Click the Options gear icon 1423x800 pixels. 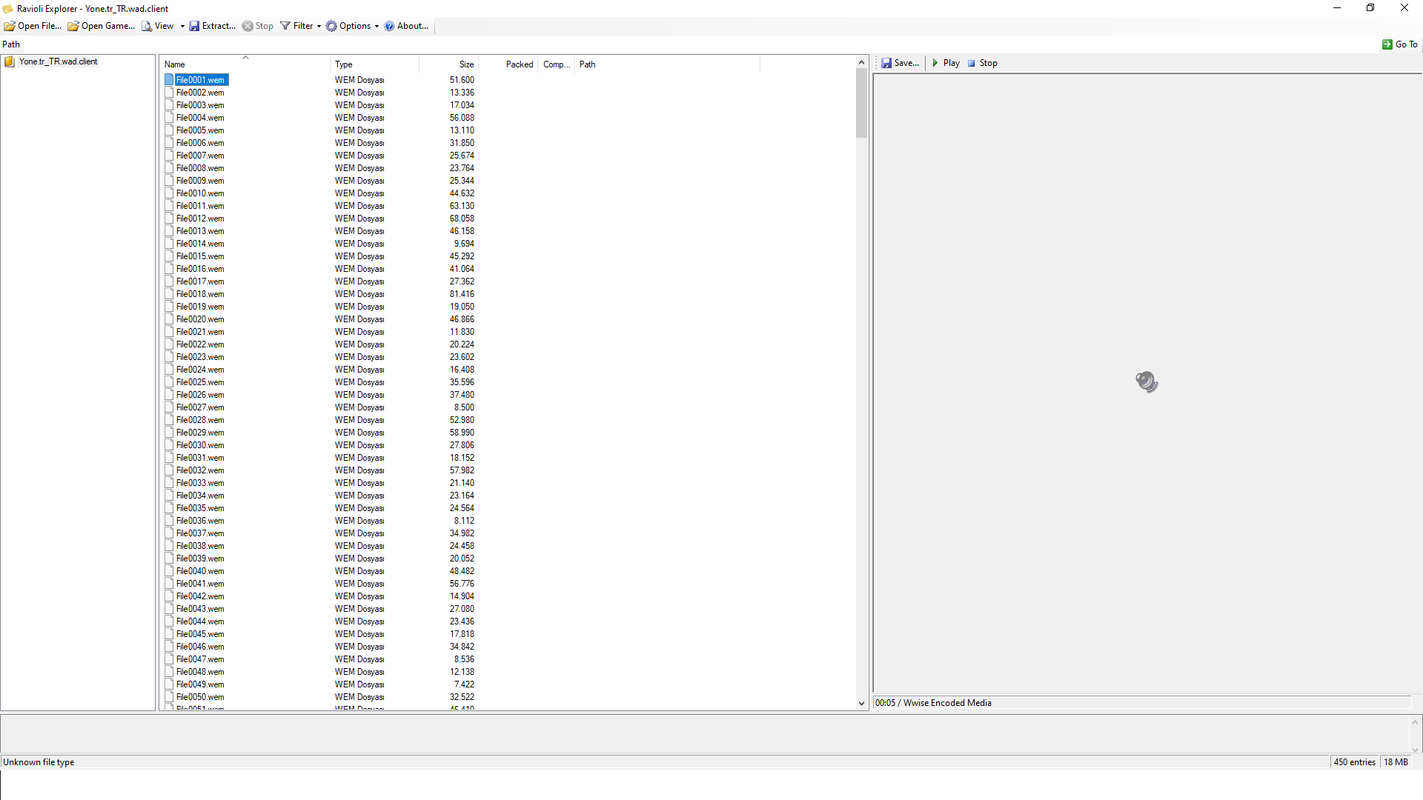(x=331, y=26)
